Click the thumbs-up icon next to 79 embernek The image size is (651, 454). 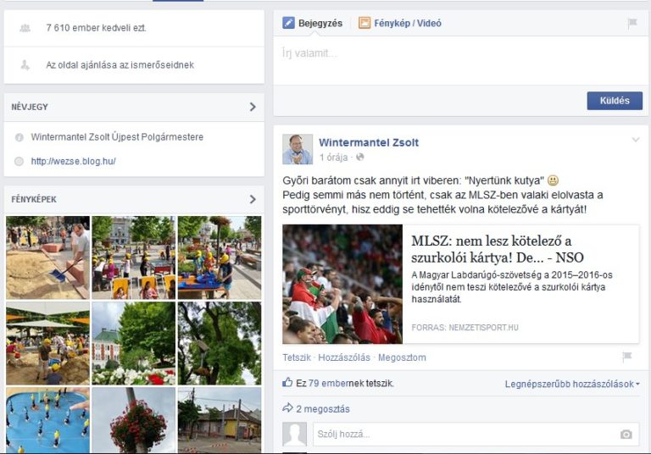tap(287, 383)
